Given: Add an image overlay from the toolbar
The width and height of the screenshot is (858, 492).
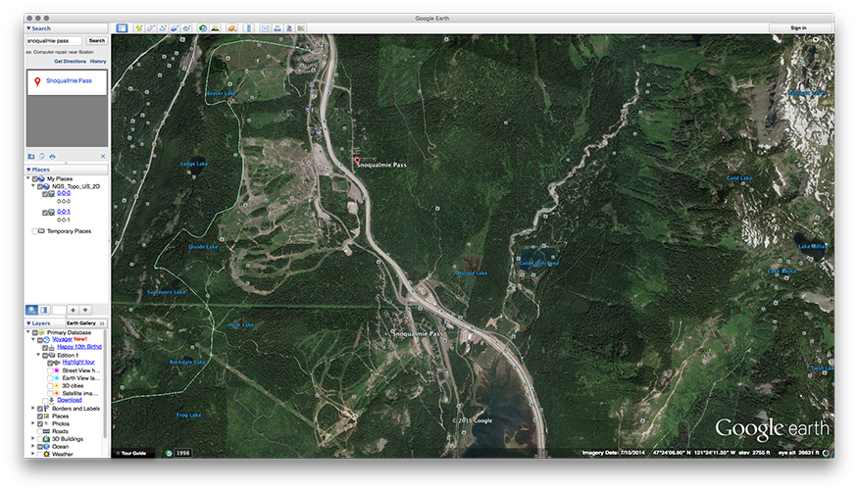Looking at the screenshot, I should [x=175, y=27].
